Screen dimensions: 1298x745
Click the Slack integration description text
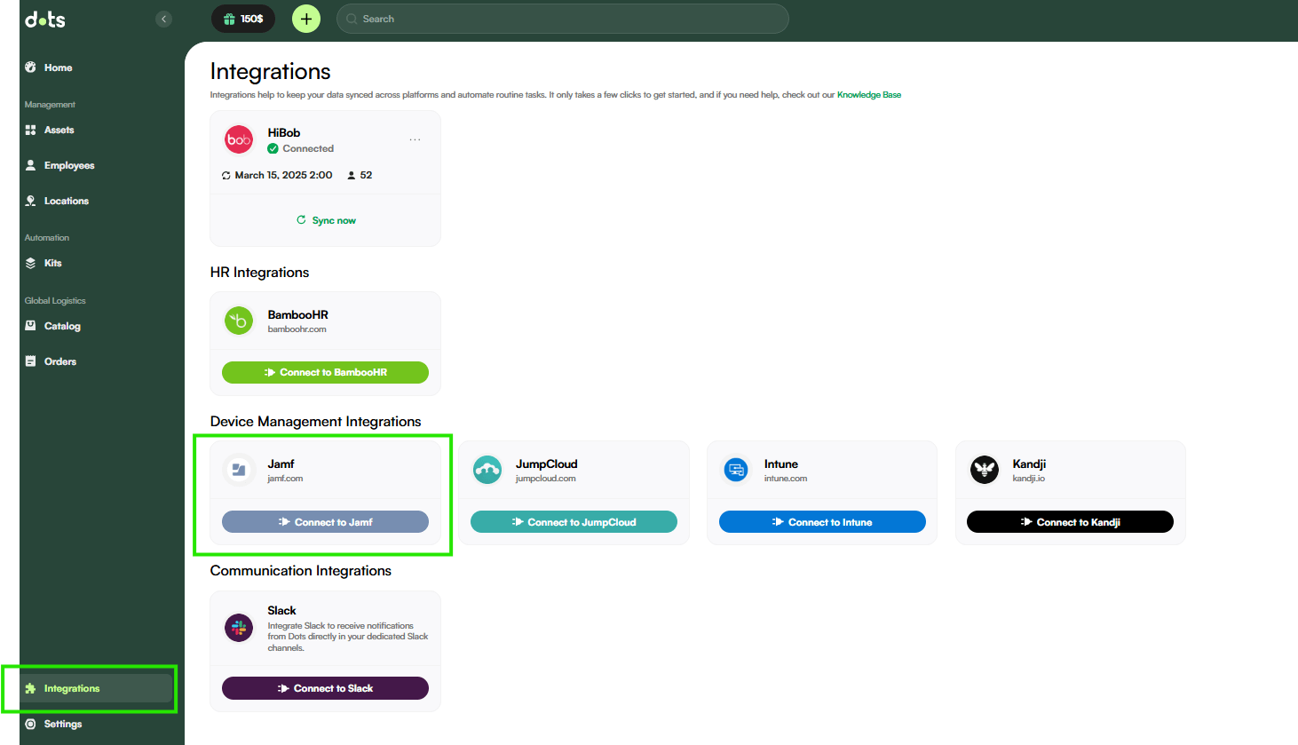[348, 637]
